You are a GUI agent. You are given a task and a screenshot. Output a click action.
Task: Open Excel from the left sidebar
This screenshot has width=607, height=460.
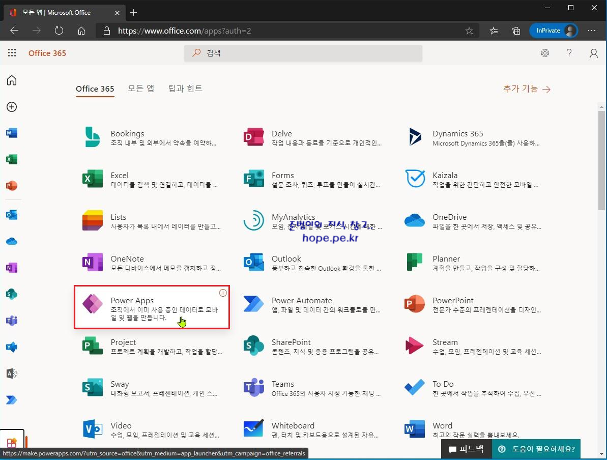pos(12,159)
